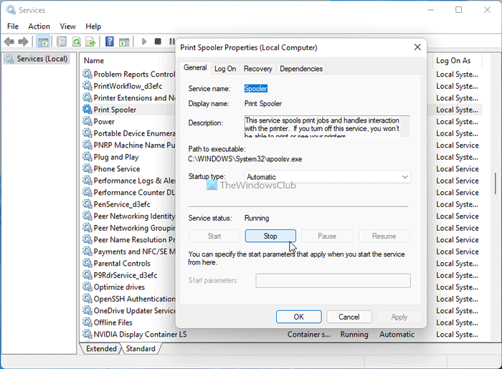Switch to the General tab
This screenshot has height=369, width=502.
pyautogui.click(x=195, y=68)
